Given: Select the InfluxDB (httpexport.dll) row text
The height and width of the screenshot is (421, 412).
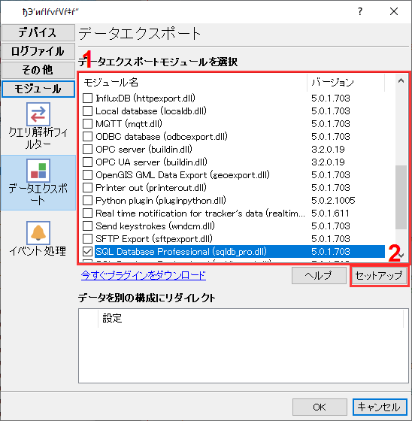Looking at the screenshot, I should [145, 98].
